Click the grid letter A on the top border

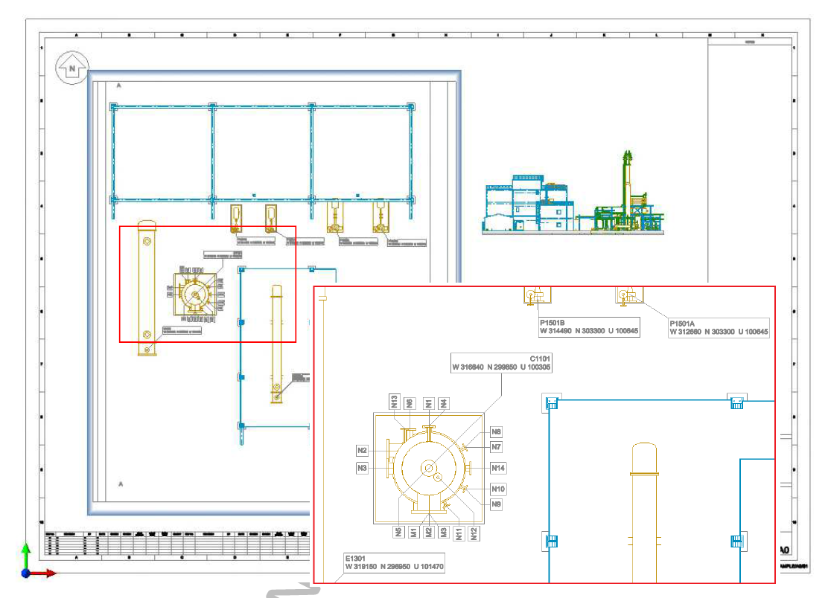pos(76,34)
